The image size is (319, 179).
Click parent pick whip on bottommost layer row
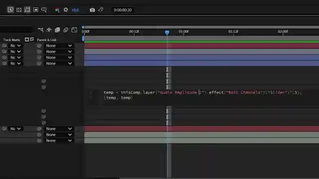(39, 140)
